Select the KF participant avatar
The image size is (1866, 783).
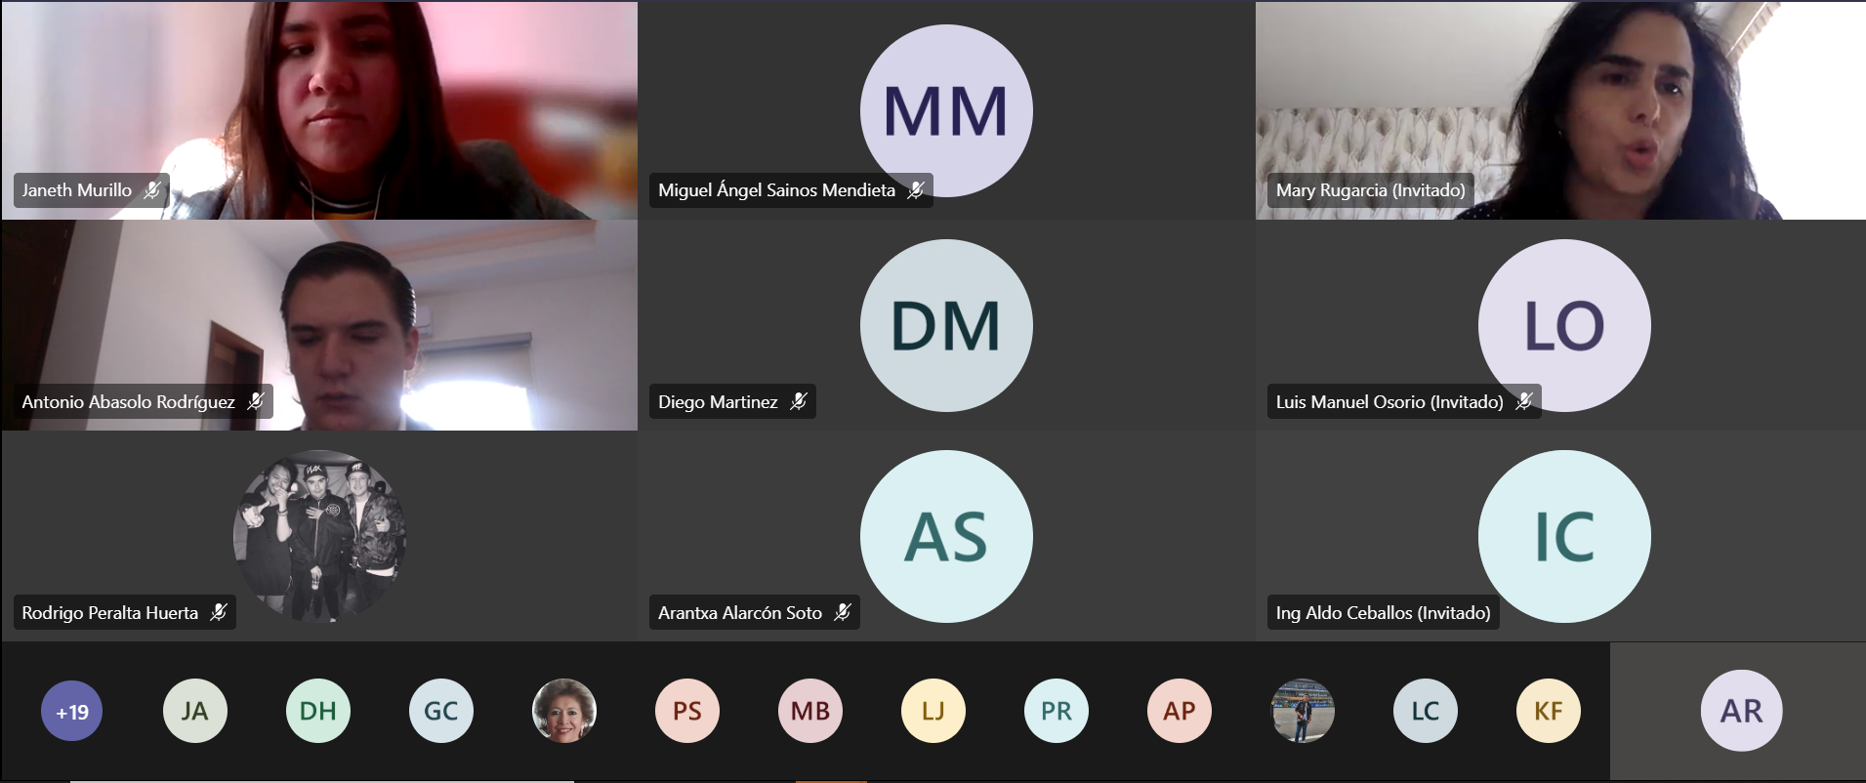(1548, 711)
